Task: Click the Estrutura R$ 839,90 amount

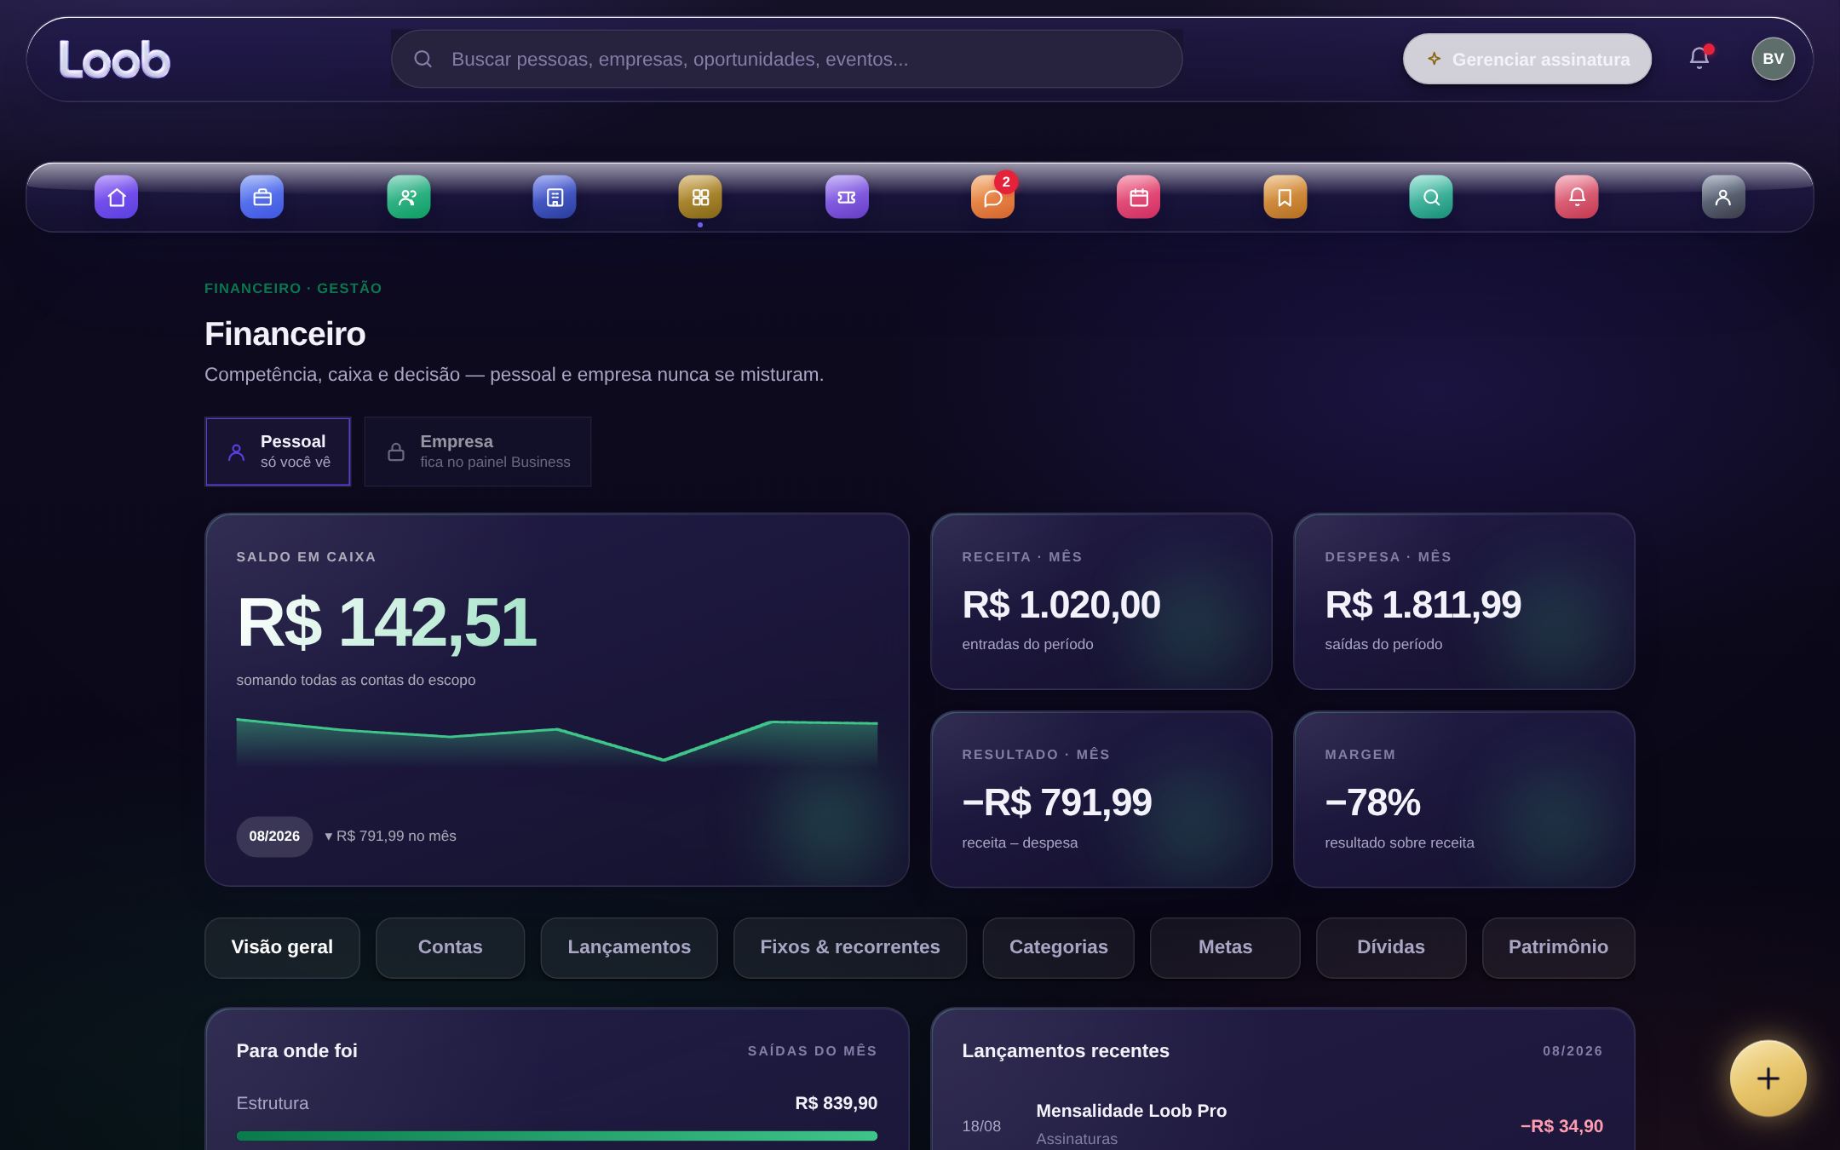Action: pyautogui.click(x=837, y=1103)
